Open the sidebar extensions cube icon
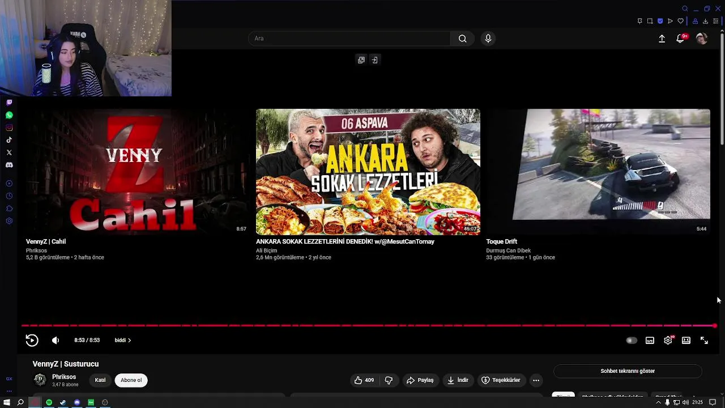The height and width of the screenshot is (408, 725). [9, 209]
